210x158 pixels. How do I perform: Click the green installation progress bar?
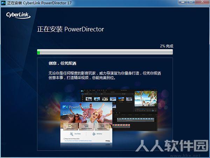pyautogui.click(x=105, y=52)
